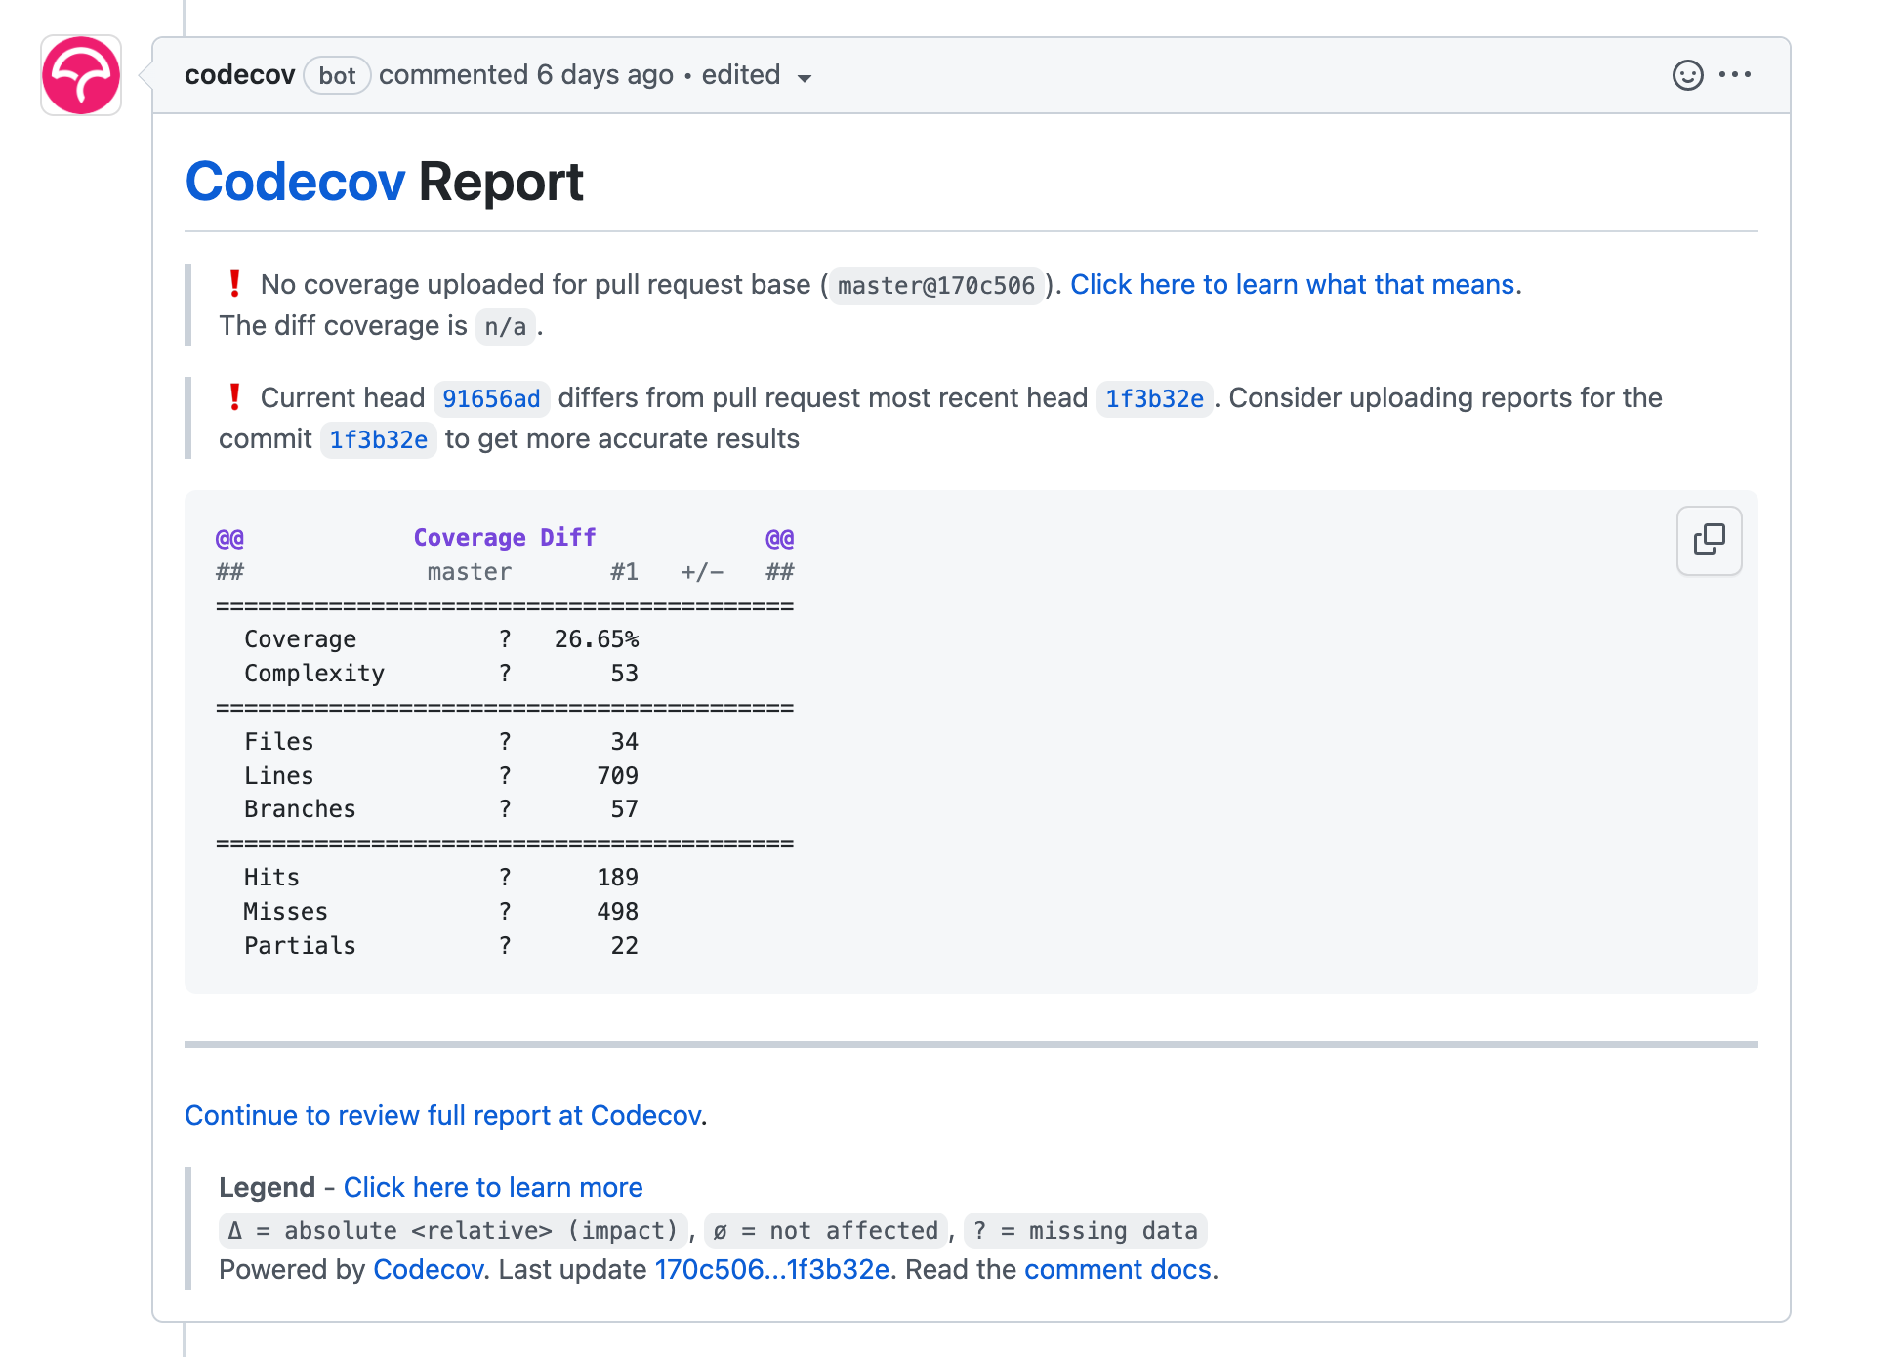Screen dimensions: 1902x1357
Task: Open the three-dot comment options menu
Action: point(1735,75)
